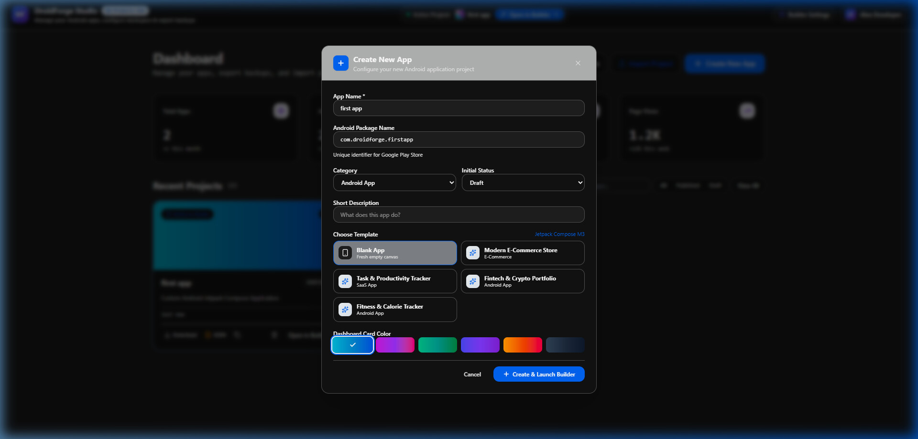Open the Category dropdown
The width and height of the screenshot is (918, 439).
(x=394, y=182)
